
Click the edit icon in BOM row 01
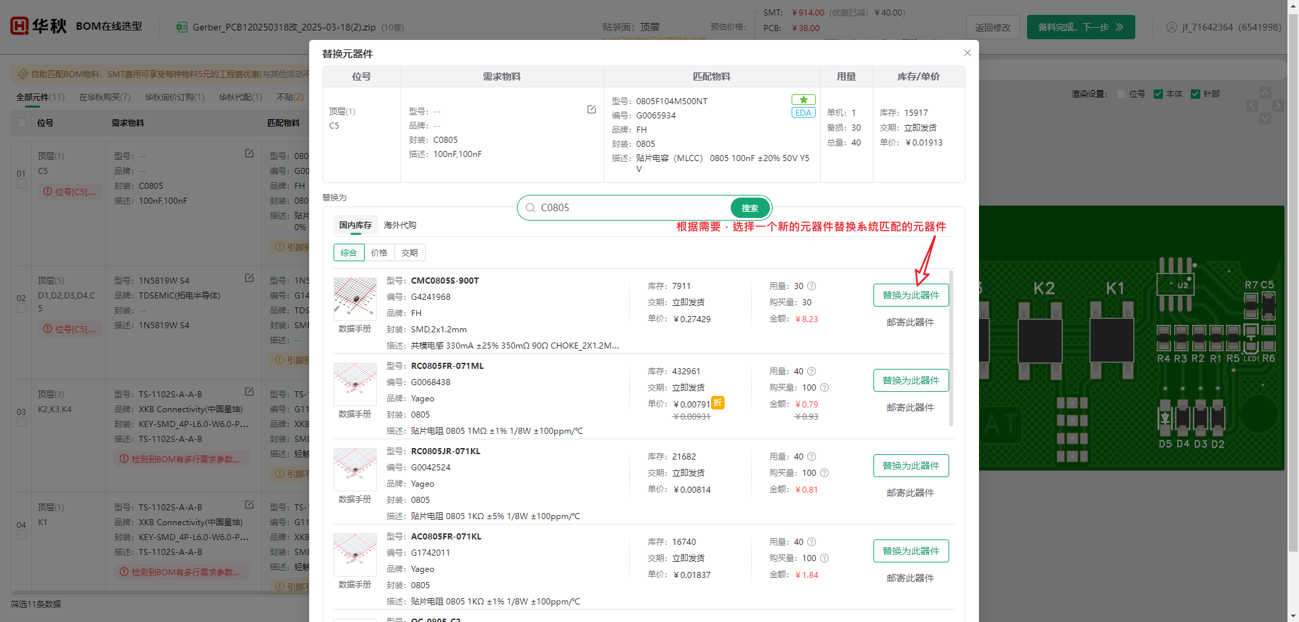coord(249,154)
